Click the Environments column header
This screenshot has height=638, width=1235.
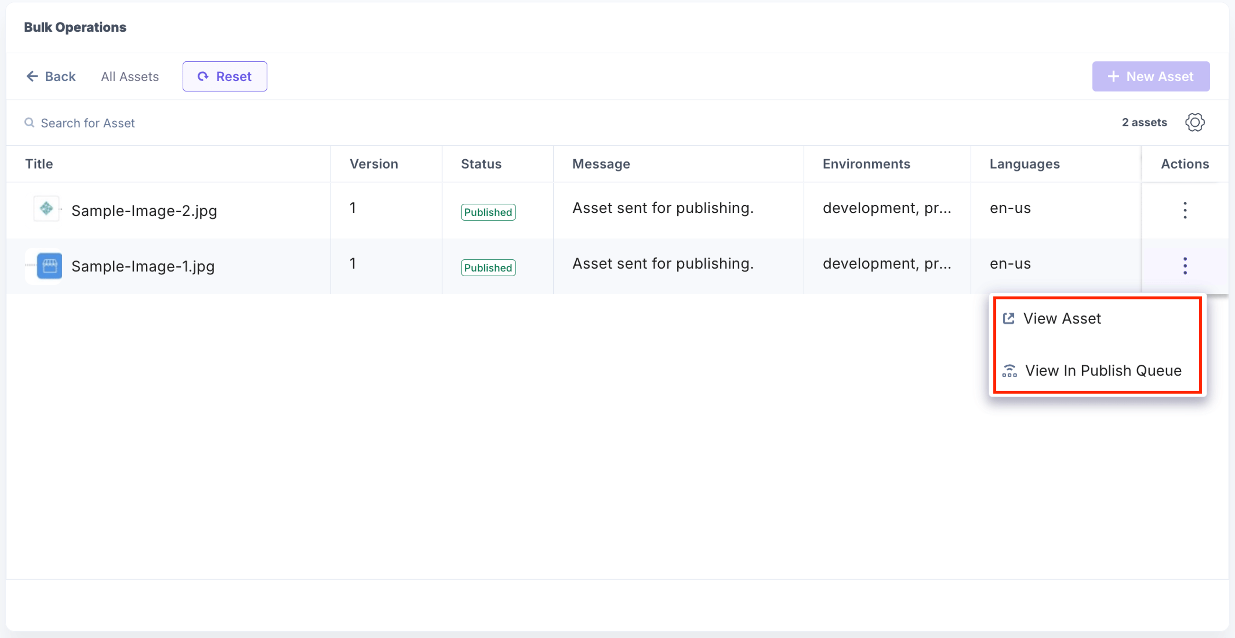(x=866, y=164)
